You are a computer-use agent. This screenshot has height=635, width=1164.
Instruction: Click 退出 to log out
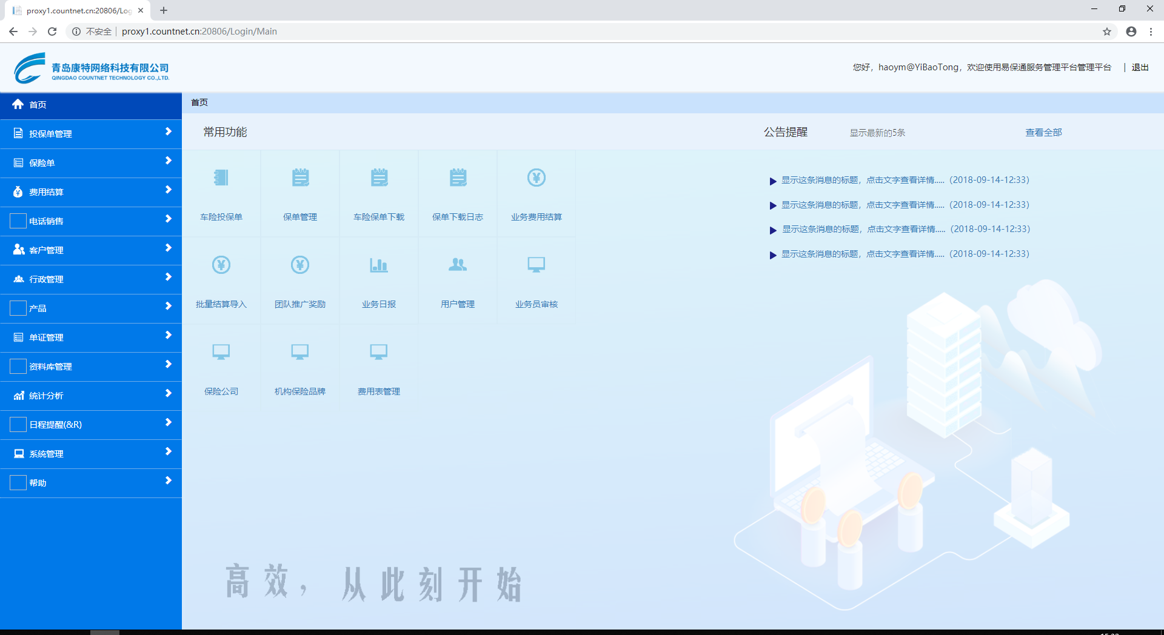click(x=1140, y=67)
